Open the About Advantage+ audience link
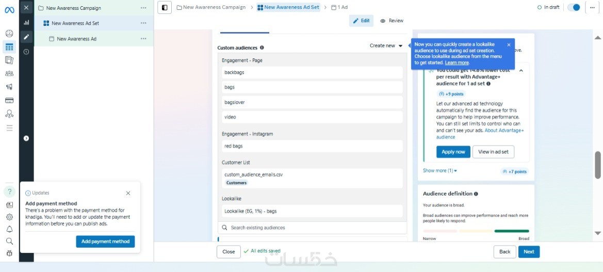 480,134
